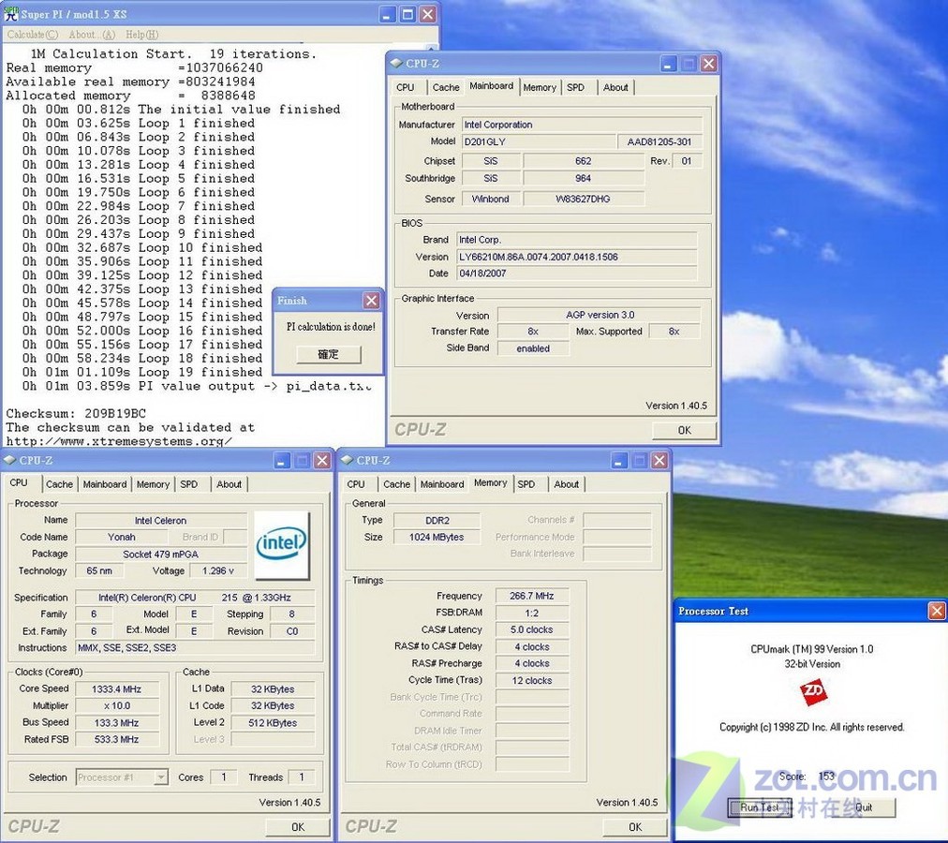
Task: Click the Model field D201GLY
Action: pyautogui.click(x=538, y=141)
